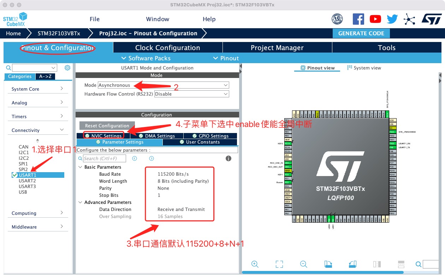Screen dimensions: 445x278
Task: Click the STM32F103VBTx breadcrumb
Action: pos(59,34)
